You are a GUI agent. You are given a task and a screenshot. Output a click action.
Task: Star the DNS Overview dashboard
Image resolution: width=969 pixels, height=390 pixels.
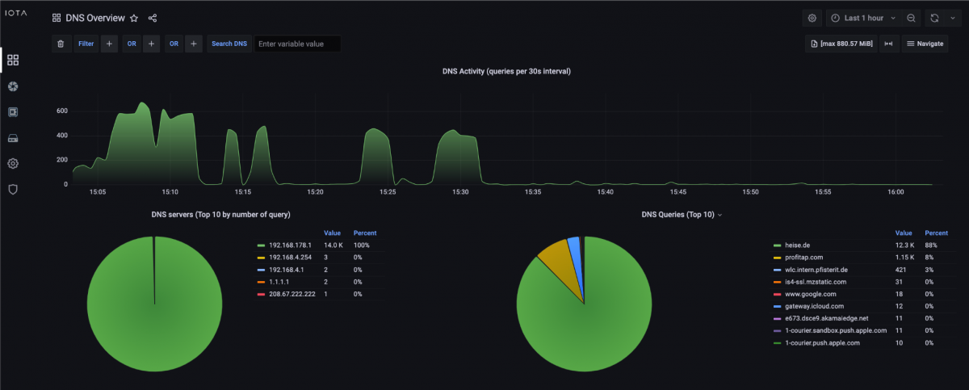(x=134, y=18)
